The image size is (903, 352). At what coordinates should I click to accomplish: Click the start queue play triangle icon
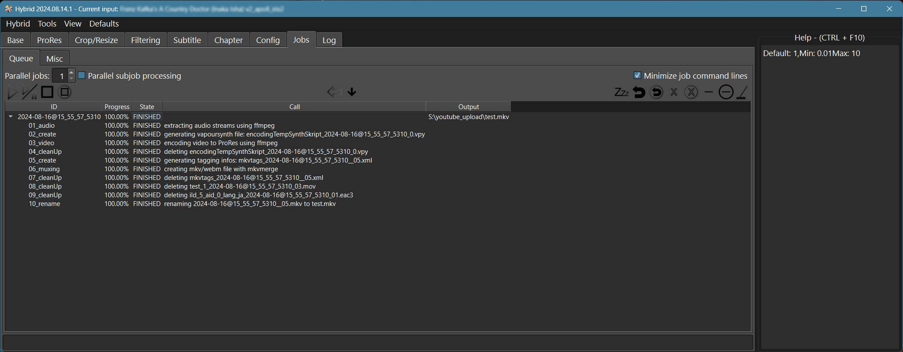click(12, 92)
